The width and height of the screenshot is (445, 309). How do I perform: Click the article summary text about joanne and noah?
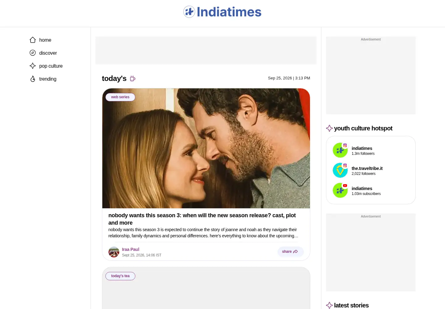coord(203,233)
